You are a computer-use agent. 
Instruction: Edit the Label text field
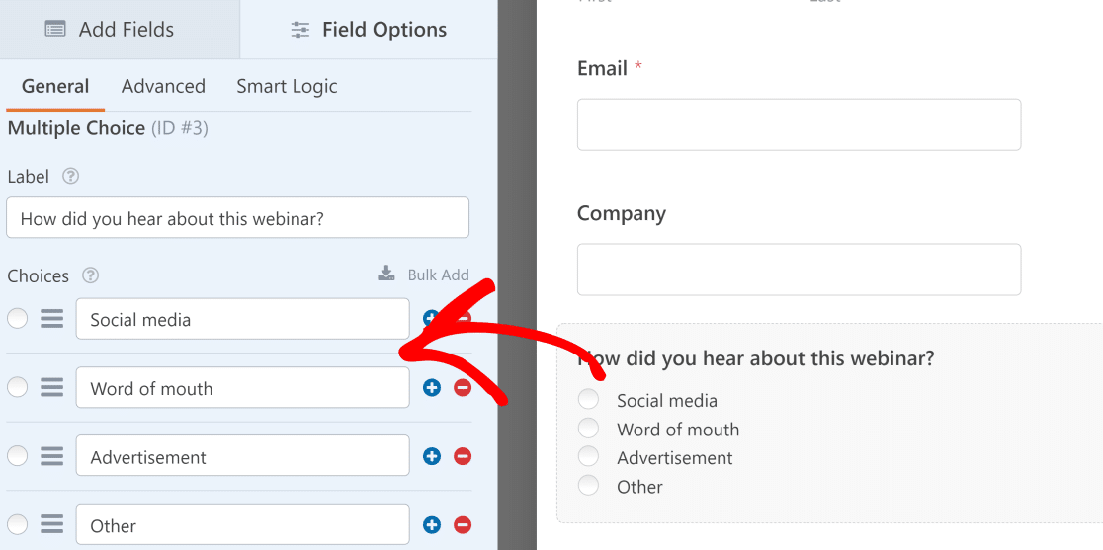pyautogui.click(x=238, y=218)
